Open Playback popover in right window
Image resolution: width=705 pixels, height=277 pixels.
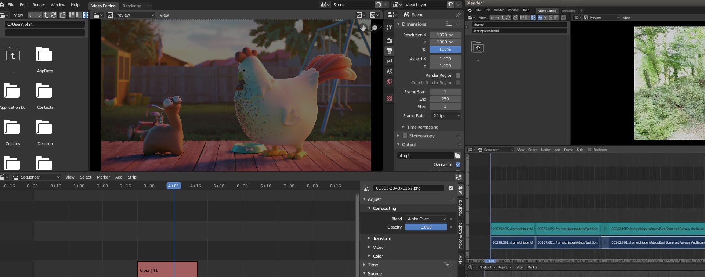[x=487, y=267]
